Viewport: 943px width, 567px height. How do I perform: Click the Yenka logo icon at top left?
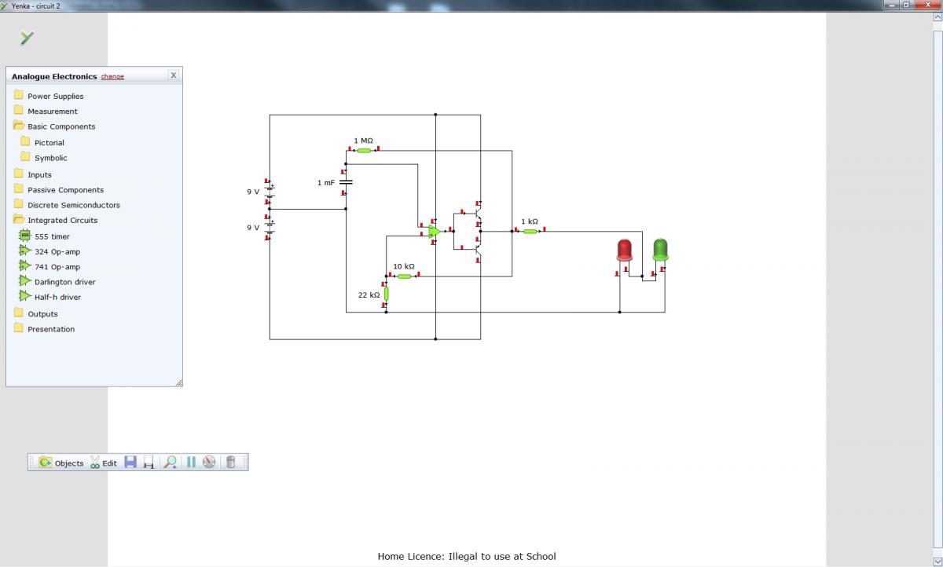point(27,38)
